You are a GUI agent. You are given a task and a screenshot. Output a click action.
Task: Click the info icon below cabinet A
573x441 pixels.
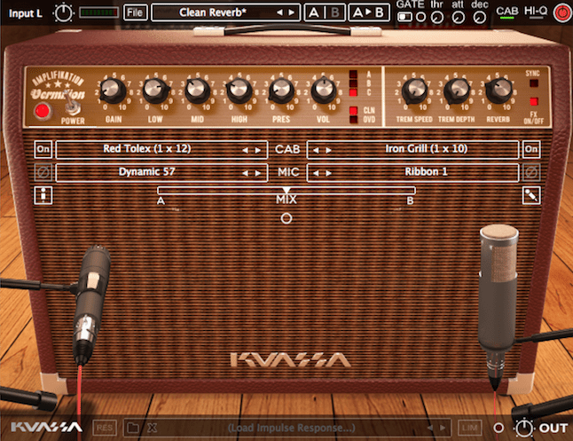43,196
